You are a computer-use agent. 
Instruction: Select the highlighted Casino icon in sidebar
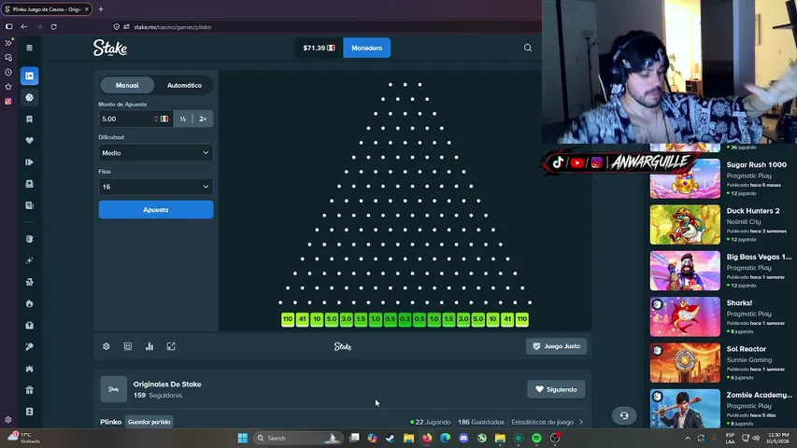pos(30,76)
